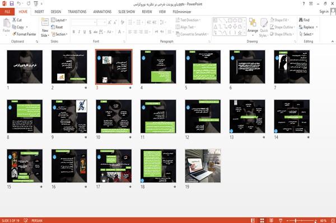
Task: Open the TRANSITIONS ribbon tab
Action: (77, 12)
